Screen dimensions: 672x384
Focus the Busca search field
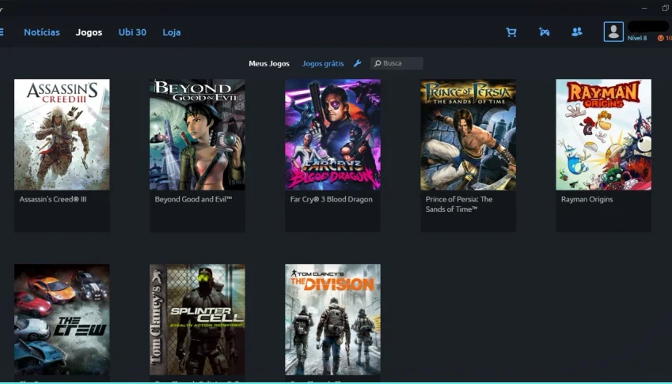tap(397, 63)
